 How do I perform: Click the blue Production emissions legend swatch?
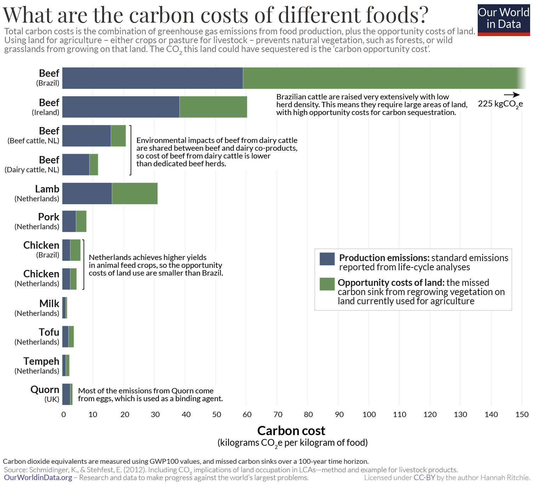[x=327, y=259]
